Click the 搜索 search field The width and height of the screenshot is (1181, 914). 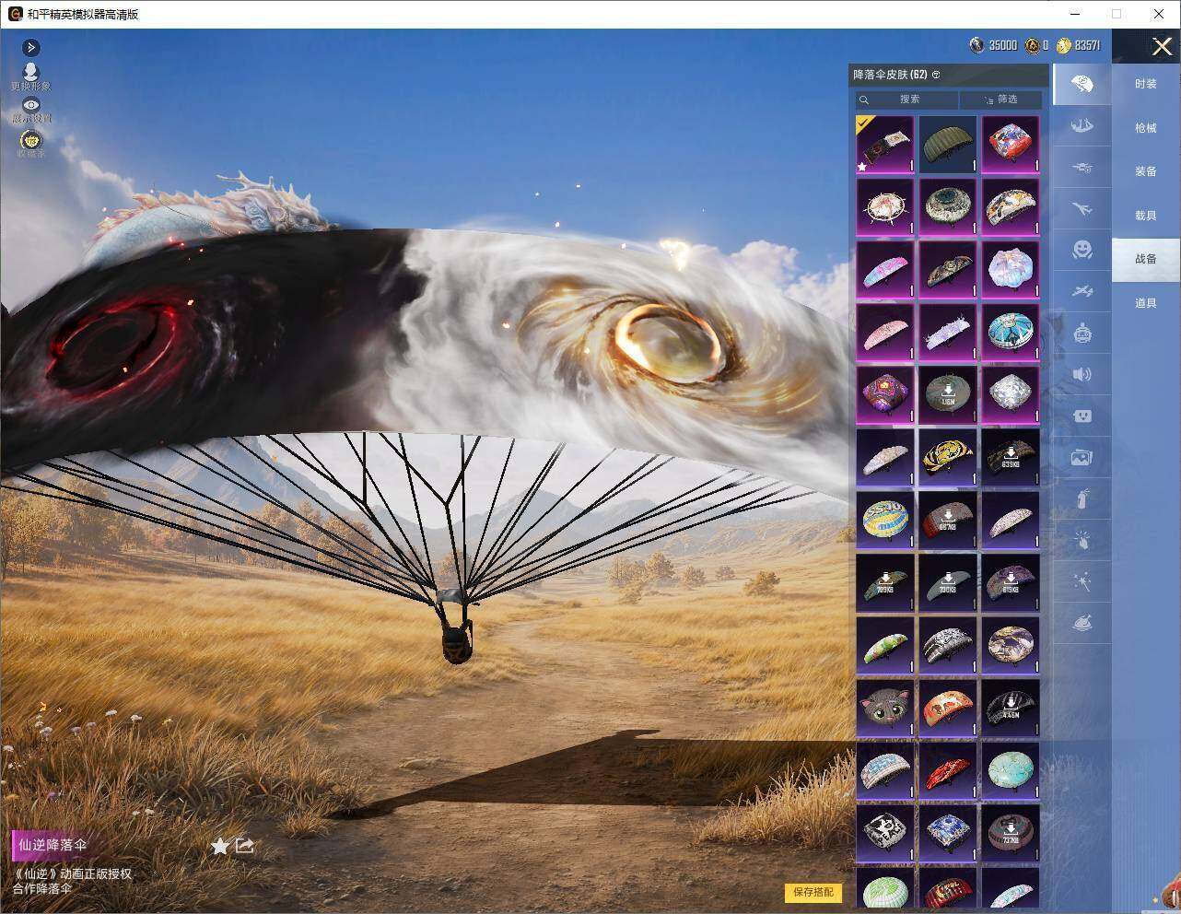[x=907, y=100]
